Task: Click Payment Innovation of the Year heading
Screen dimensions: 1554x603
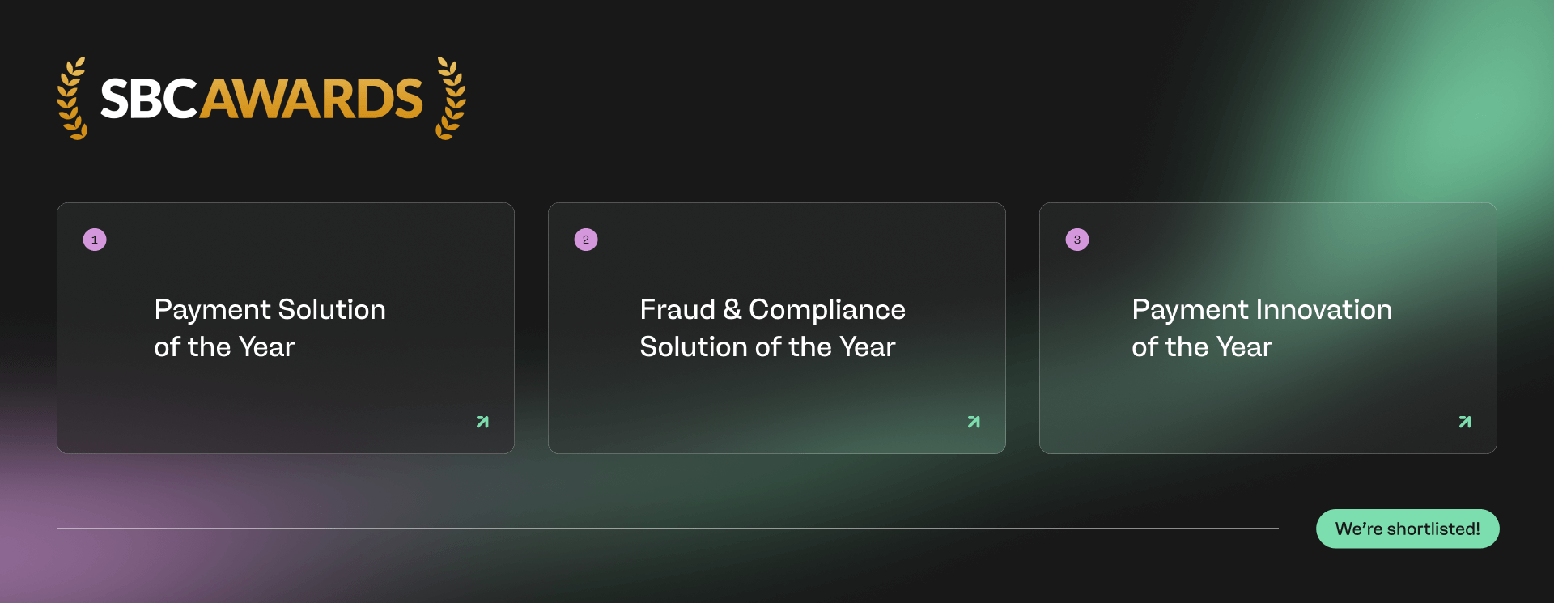Action: [1261, 328]
